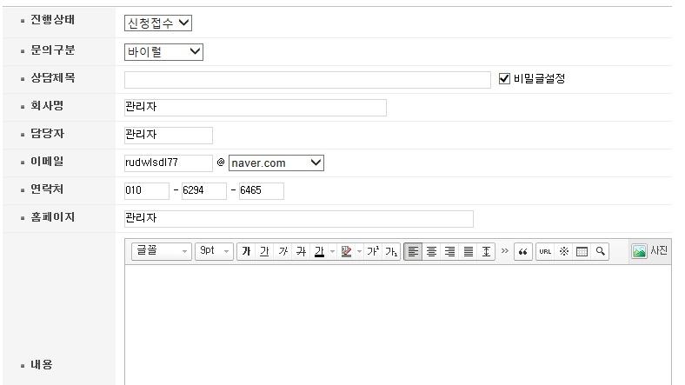The height and width of the screenshot is (385, 685).
Task: Open find with magnifier icon
Action: pyautogui.click(x=600, y=251)
